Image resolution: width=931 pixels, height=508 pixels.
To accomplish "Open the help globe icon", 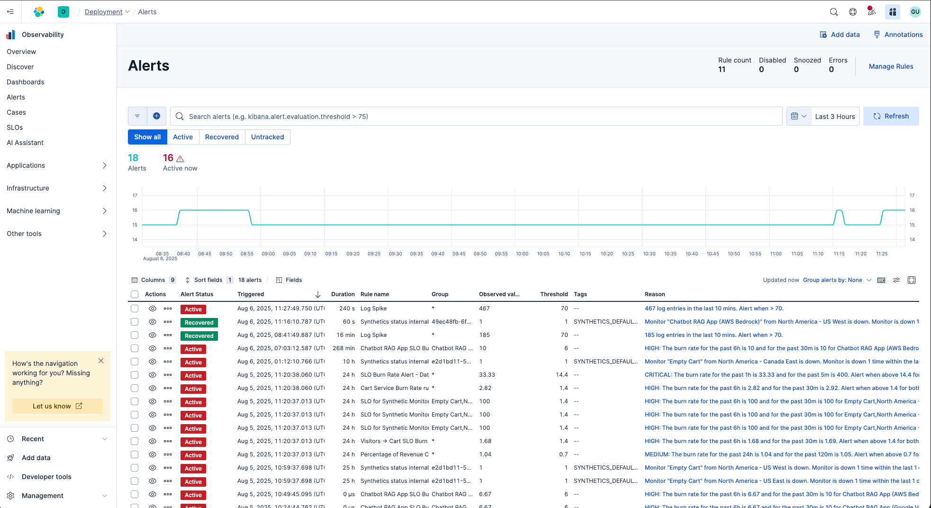I will coord(853,12).
